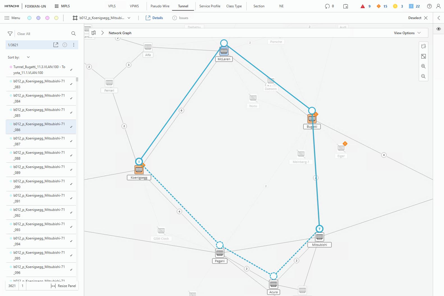
Task: Select the pink color circle filter
Action: [x=47, y=18]
